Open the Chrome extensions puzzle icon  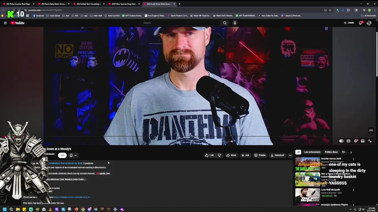click(348, 10)
